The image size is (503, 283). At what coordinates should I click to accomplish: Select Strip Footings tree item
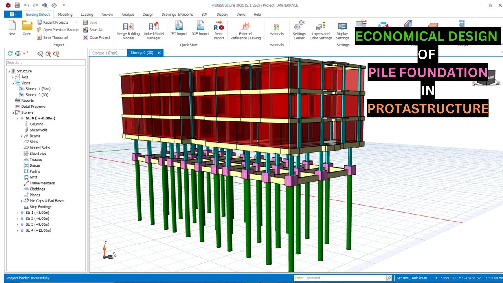[40, 207]
